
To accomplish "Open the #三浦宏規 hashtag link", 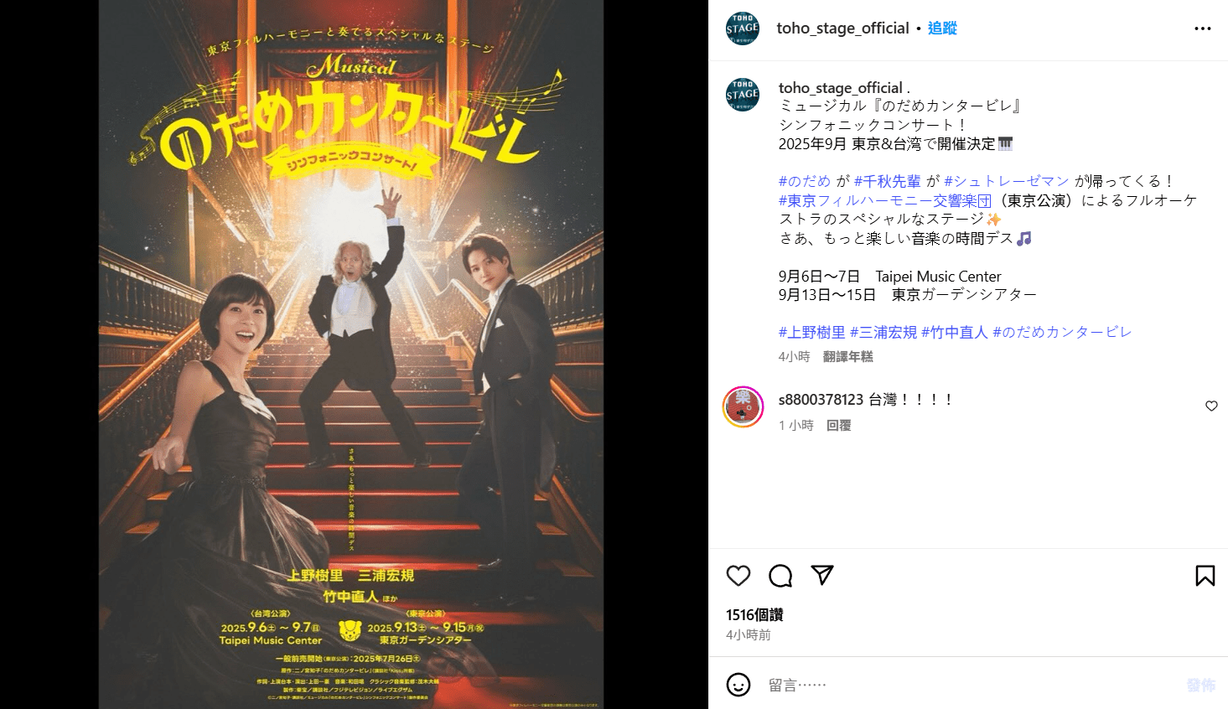I will coord(883,332).
